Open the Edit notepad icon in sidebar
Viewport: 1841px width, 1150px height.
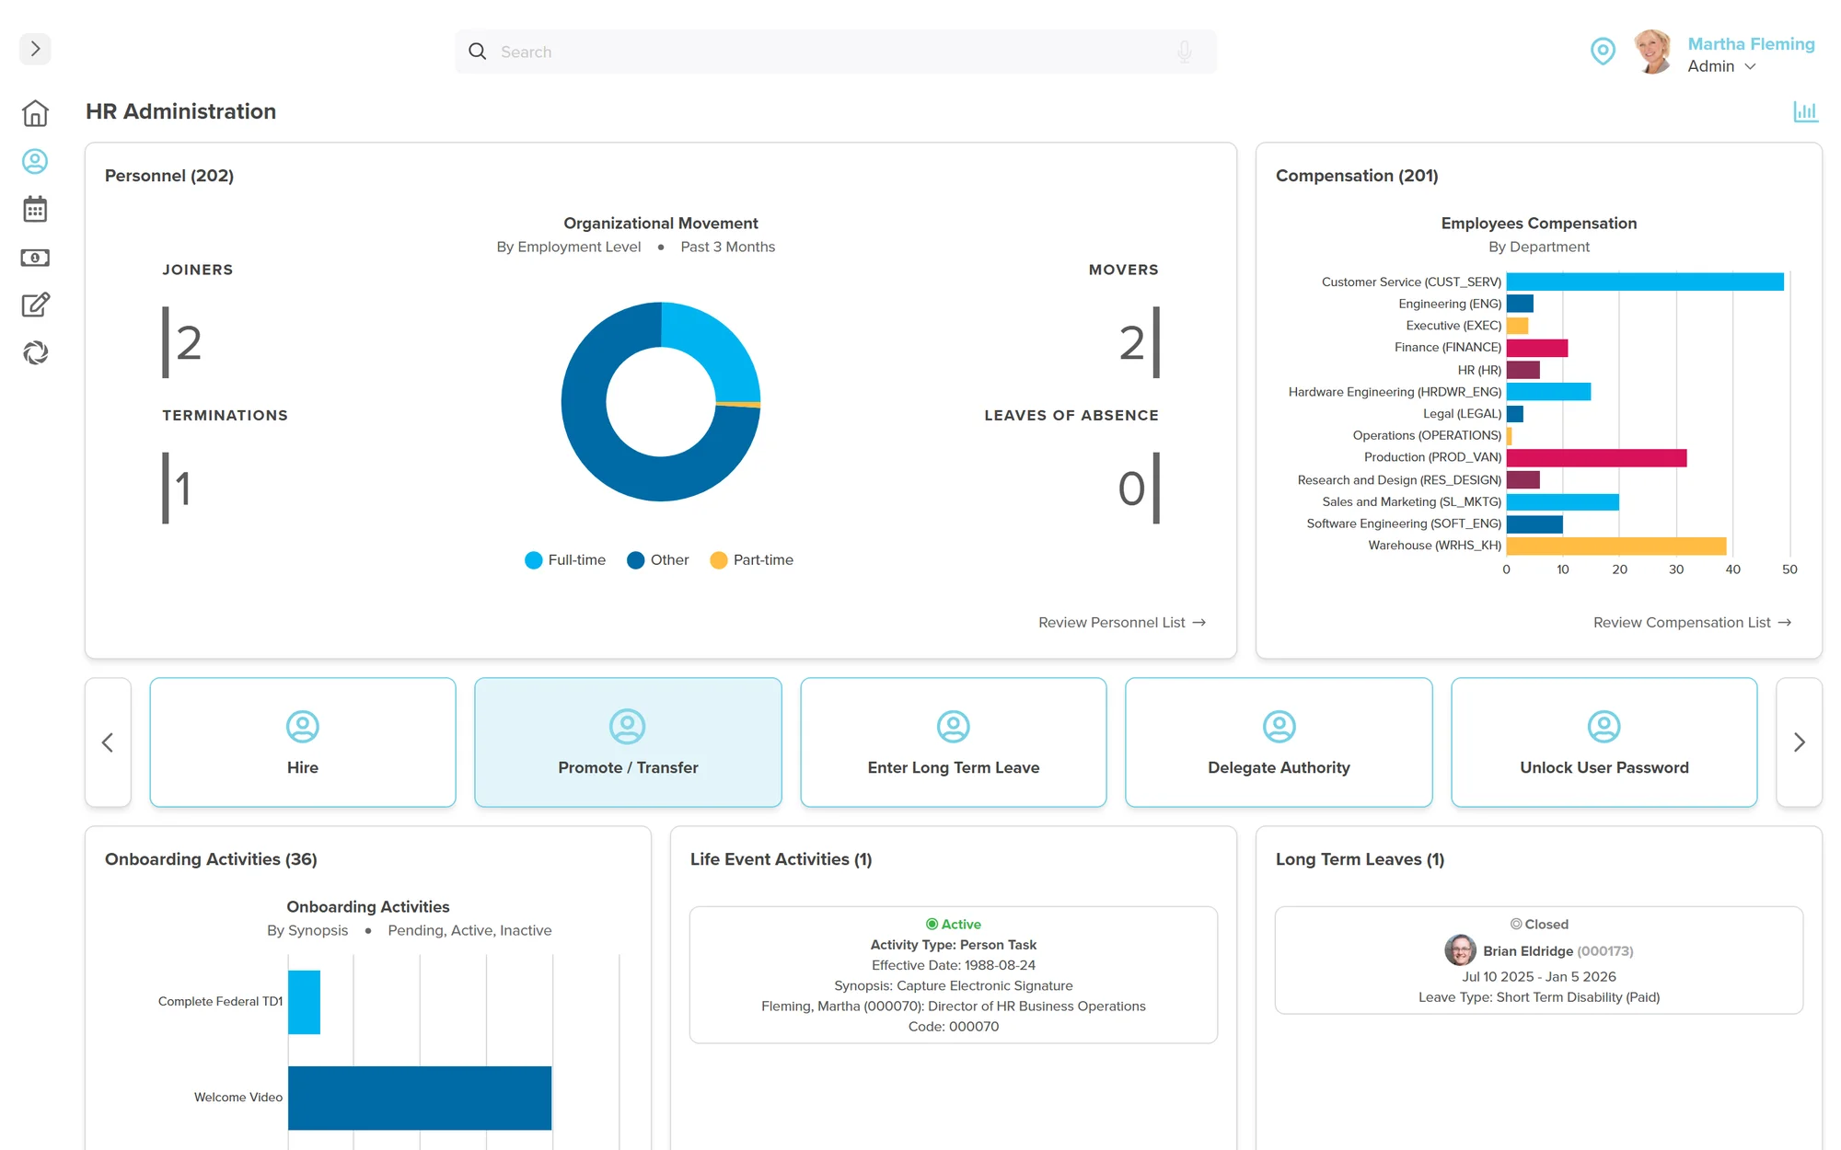click(x=35, y=305)
